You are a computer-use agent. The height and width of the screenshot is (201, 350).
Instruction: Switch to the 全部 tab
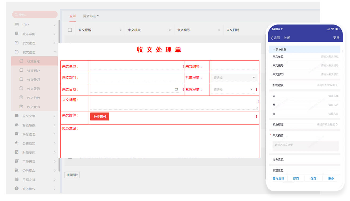(73, 16)
